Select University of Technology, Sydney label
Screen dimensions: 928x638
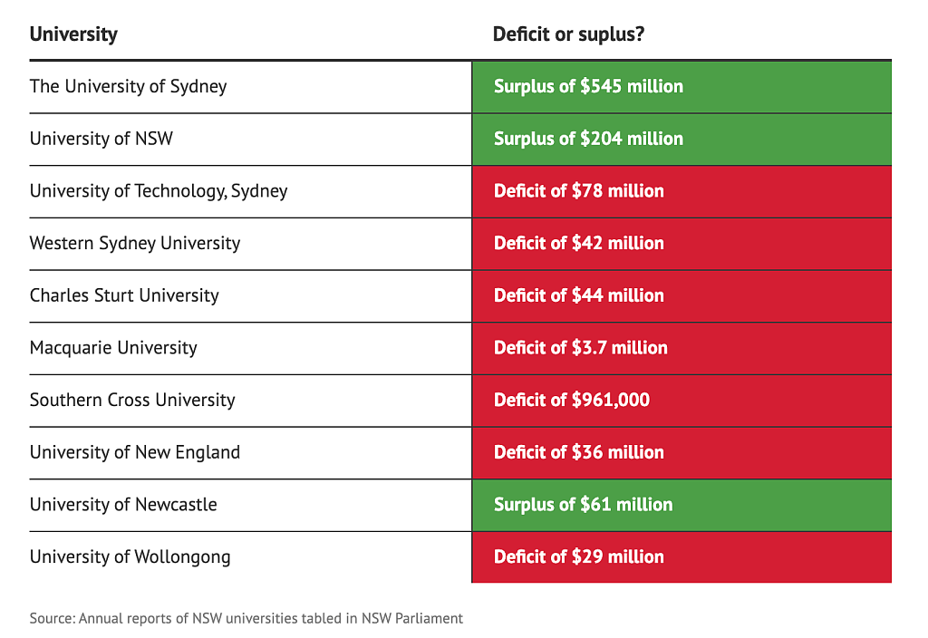click(x=159, y=191)
